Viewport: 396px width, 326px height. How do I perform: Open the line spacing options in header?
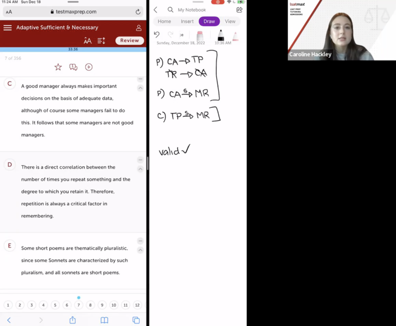click(101, 41)
